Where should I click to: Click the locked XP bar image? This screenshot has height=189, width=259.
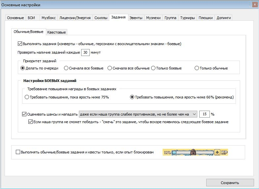pos(195,152)
